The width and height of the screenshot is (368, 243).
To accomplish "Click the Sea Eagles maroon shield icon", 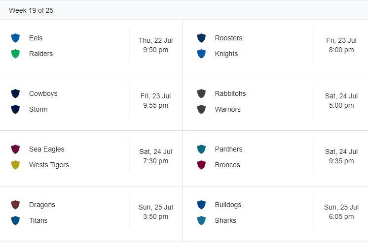I will 15,149.
